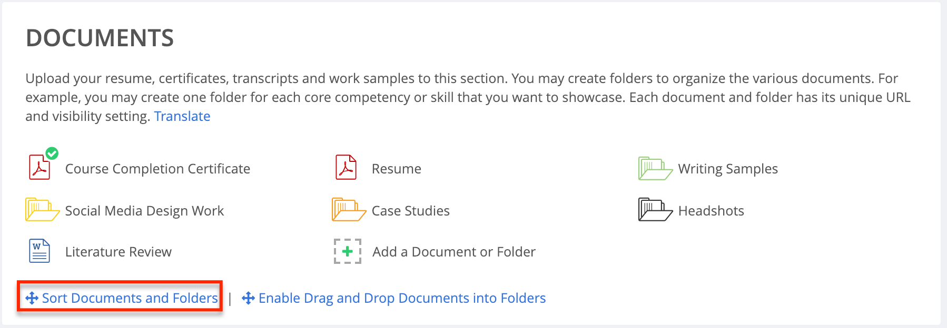Viewport: 947px width, 328px height.
Task: Open the Literature Review Word document icon
Action: coord(40,251)
